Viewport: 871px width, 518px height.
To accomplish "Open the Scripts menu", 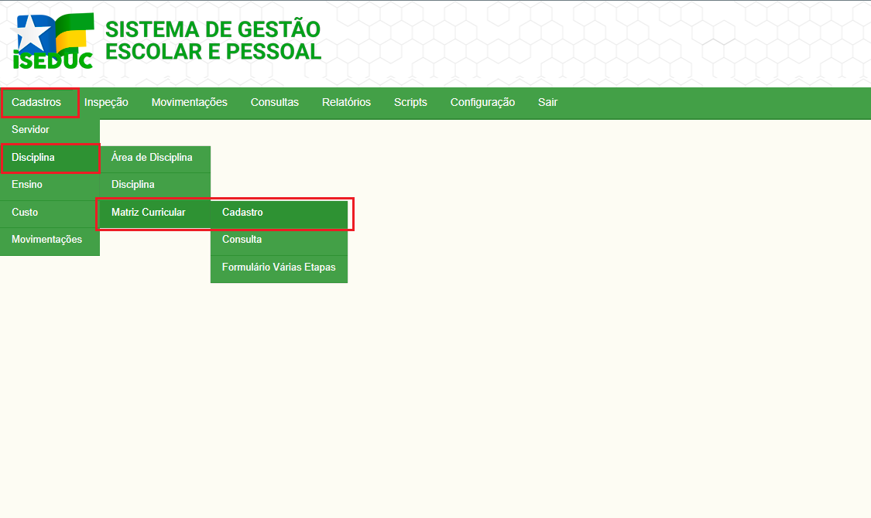I will (410, 102).
